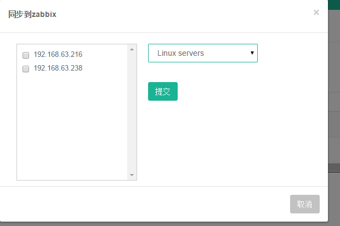Submit with the green 提交 button

pos(163,91)
